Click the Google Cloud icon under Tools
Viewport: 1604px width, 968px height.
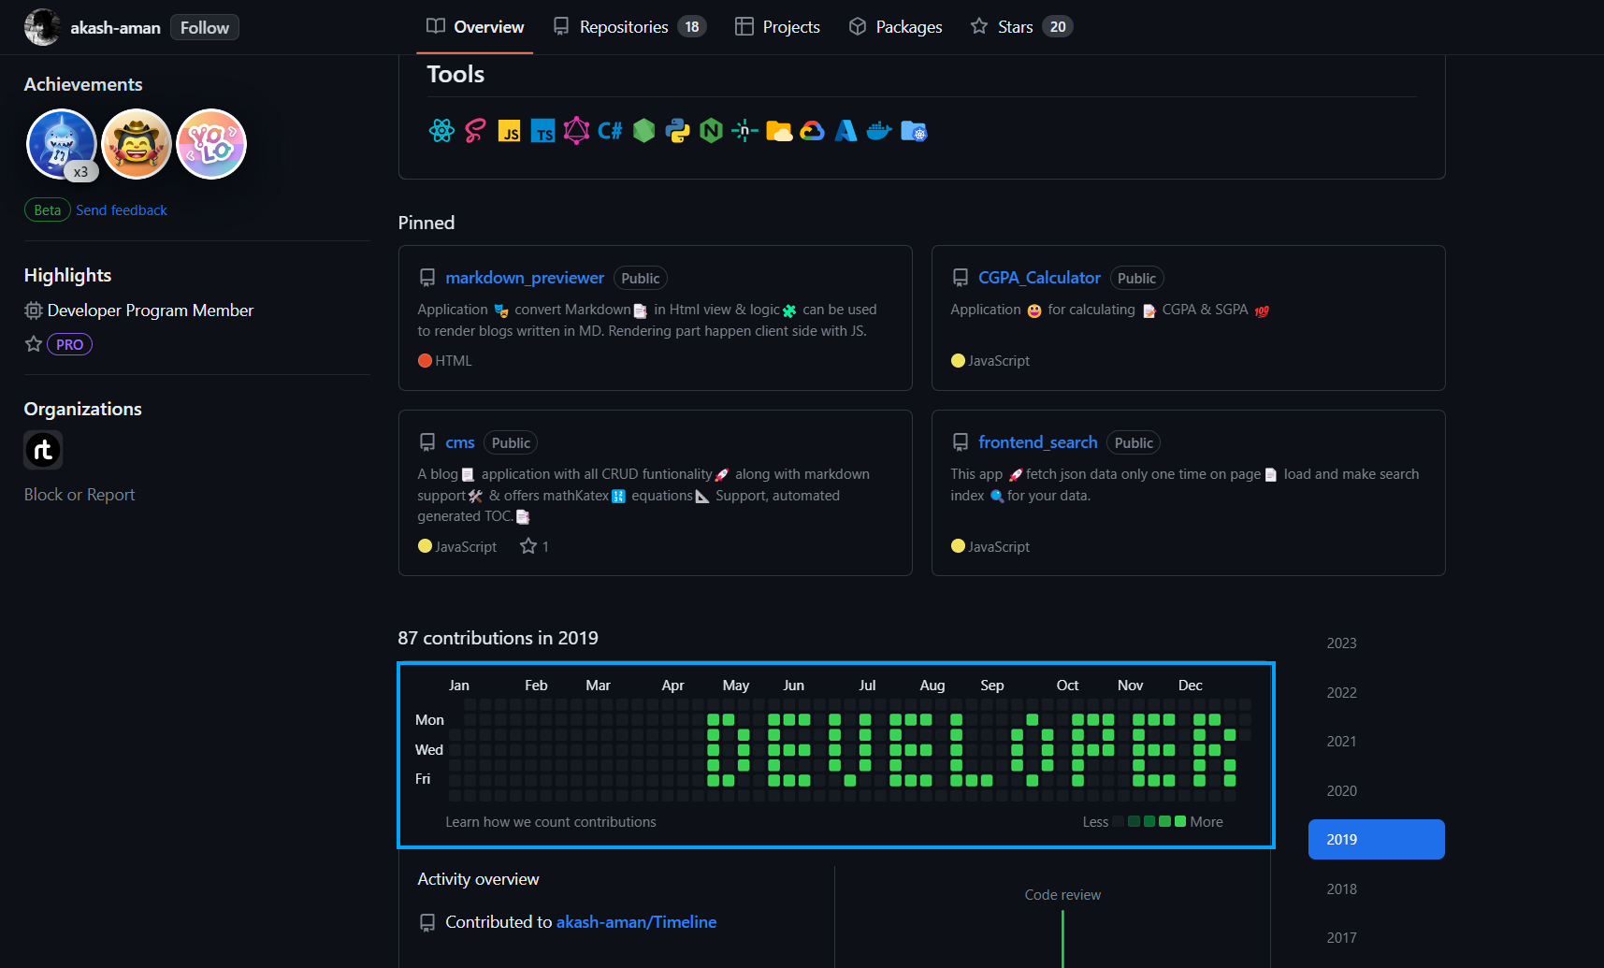click(813, 131)
